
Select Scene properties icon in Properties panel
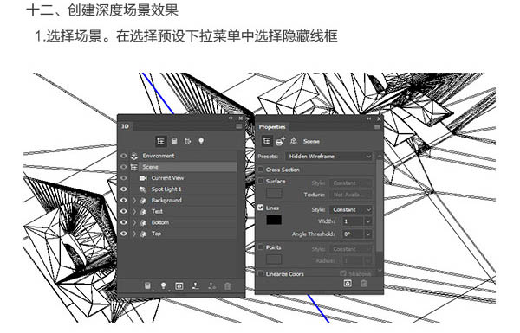[x=267, y=141]
